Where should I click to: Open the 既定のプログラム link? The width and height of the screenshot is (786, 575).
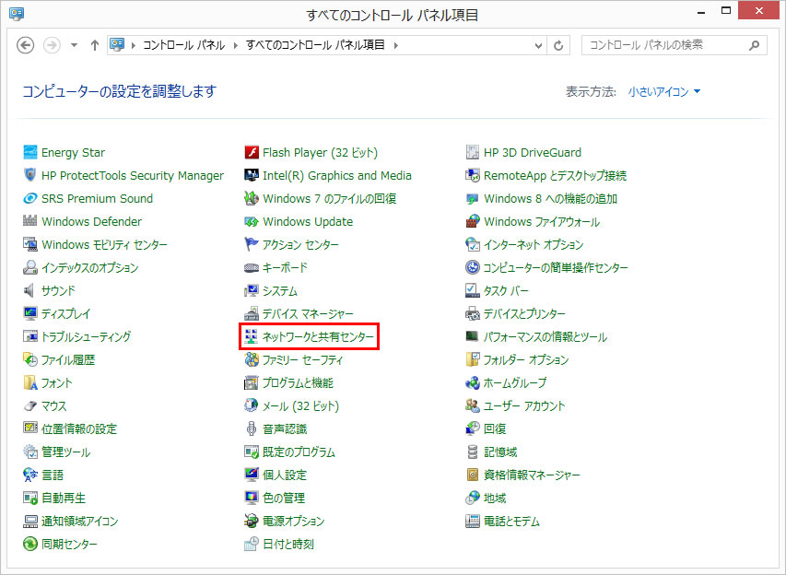pyautogui.click(x=299, y=452)
